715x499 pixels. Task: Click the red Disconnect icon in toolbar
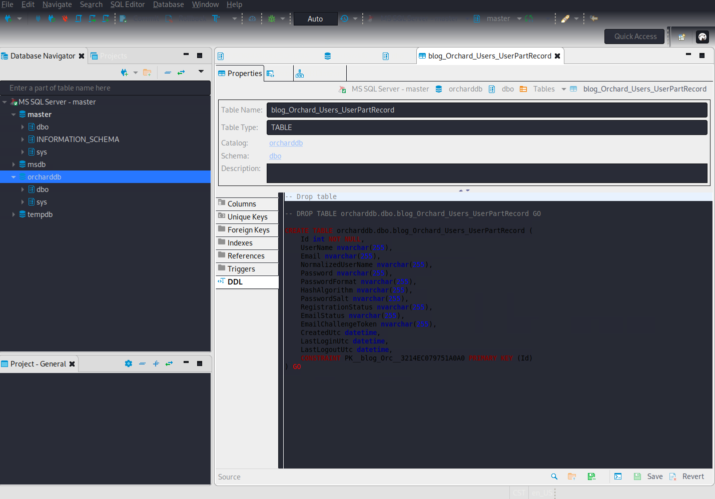[65, 18]
